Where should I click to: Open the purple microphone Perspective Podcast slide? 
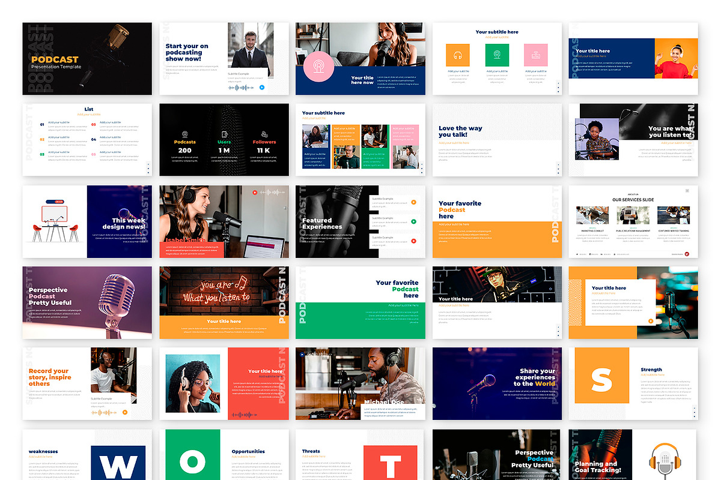point(87,303)
